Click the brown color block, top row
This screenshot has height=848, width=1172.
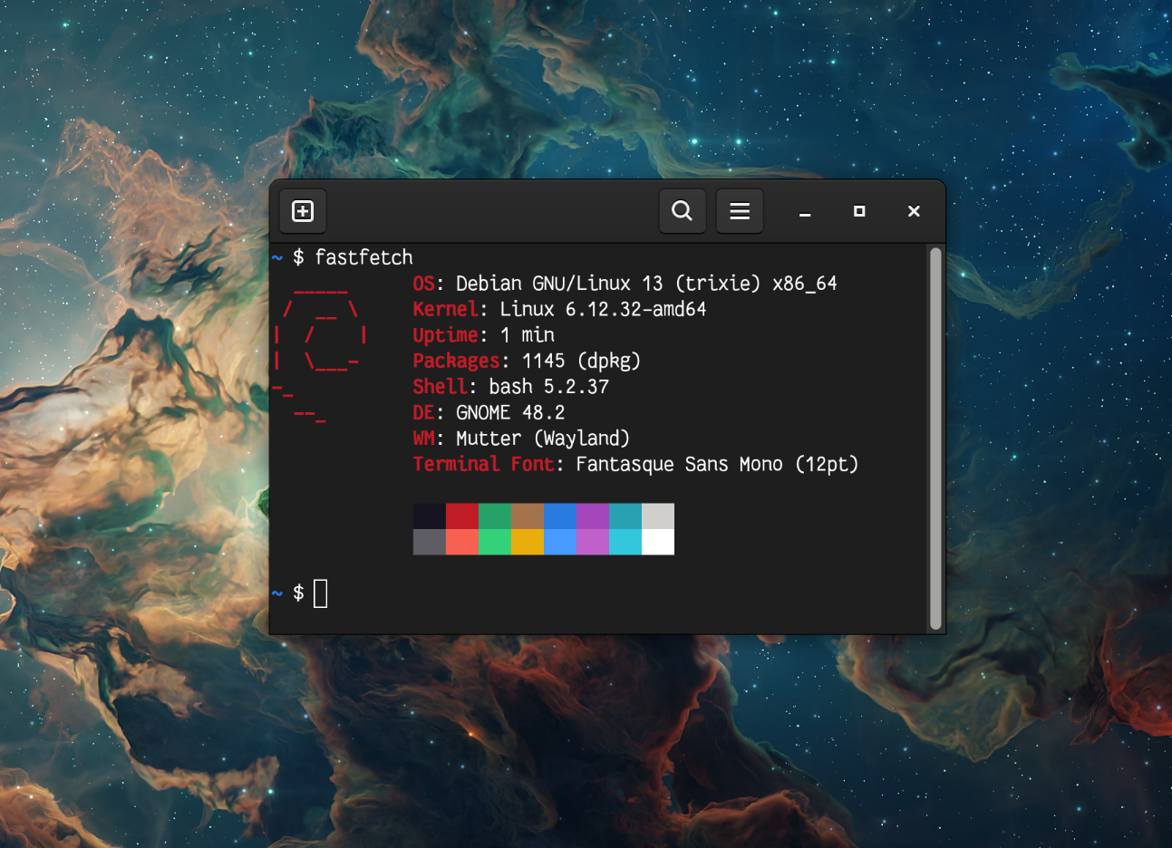(x=528, y=516)
